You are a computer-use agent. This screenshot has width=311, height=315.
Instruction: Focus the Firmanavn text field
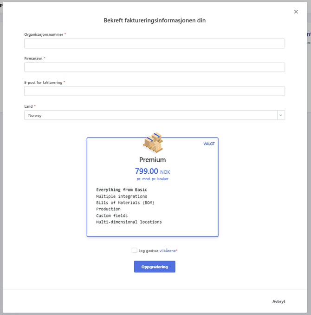point(154,67)
